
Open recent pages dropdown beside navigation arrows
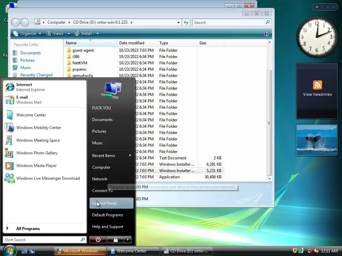pos(32,22)
